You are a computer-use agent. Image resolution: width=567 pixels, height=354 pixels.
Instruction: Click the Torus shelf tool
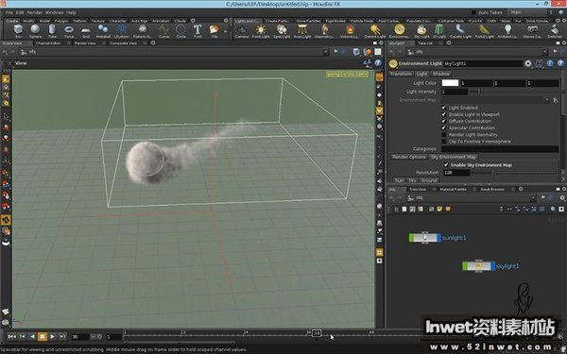tap(69, 31)
